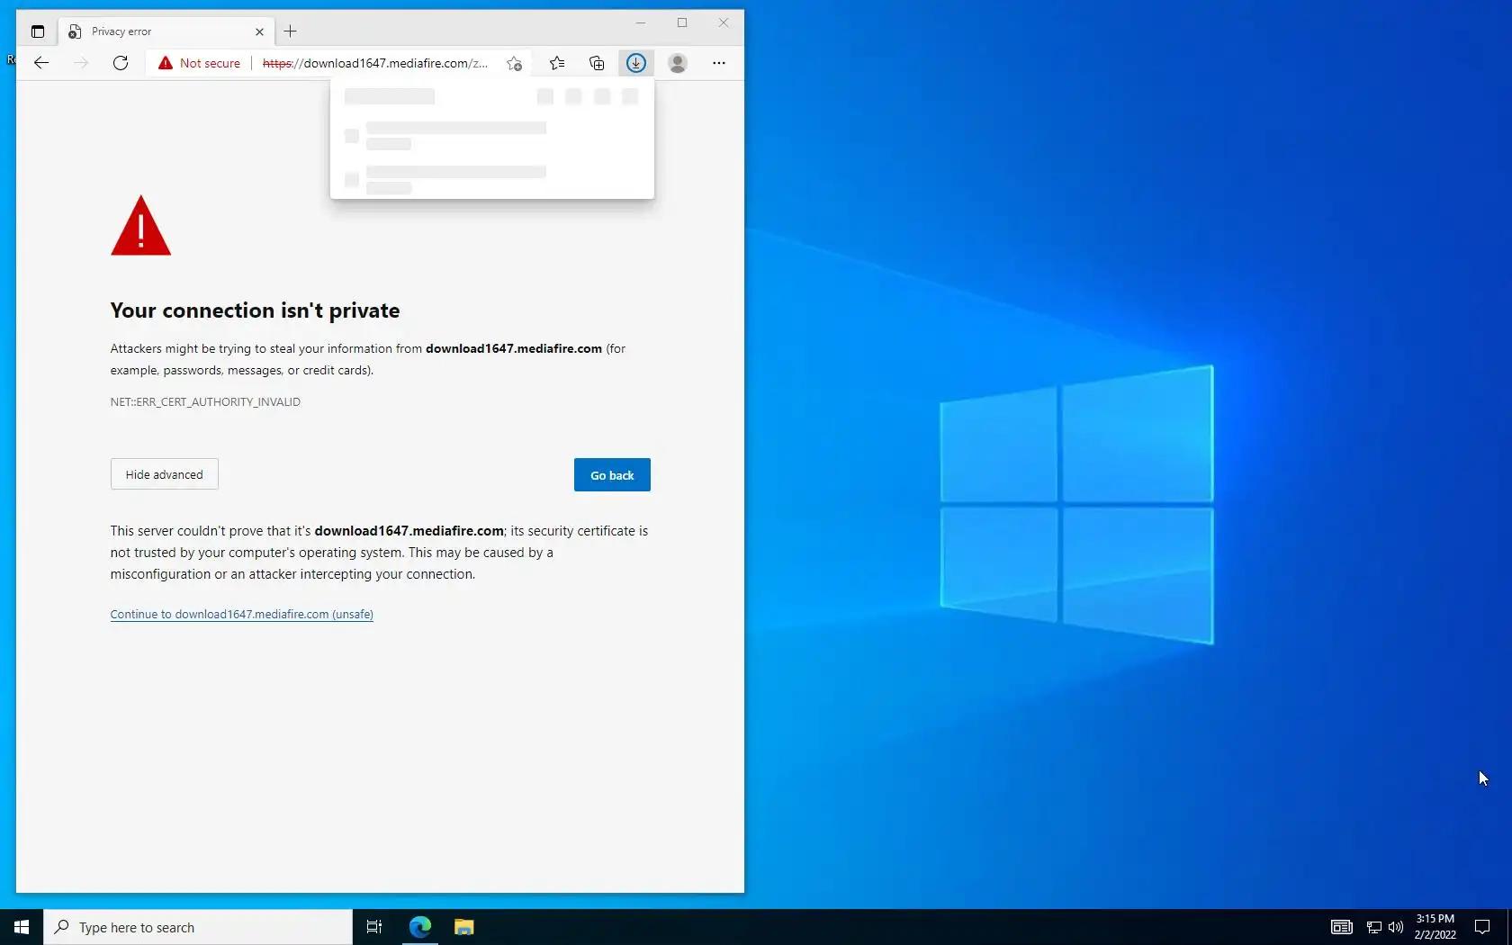Toggle the Downloads flyout button

coord(636,63)
